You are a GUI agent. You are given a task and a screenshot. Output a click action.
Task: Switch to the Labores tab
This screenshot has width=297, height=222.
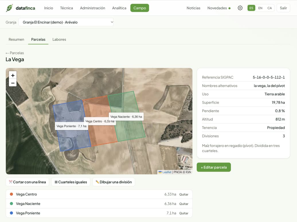[x=59, y=39]
